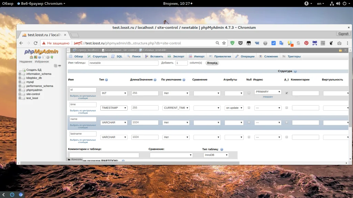Uncheck the A_I checkbox for id column
The image size is (353, 198).
[286, 93]
